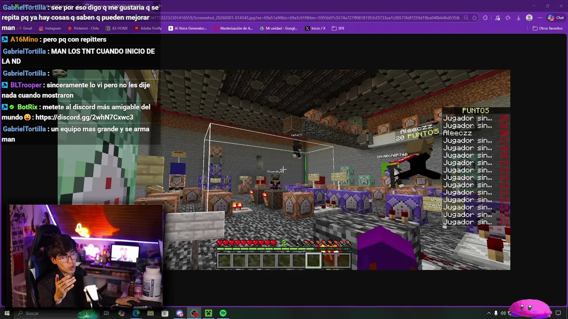Open the volume speaker tray icon

point(504,313)
